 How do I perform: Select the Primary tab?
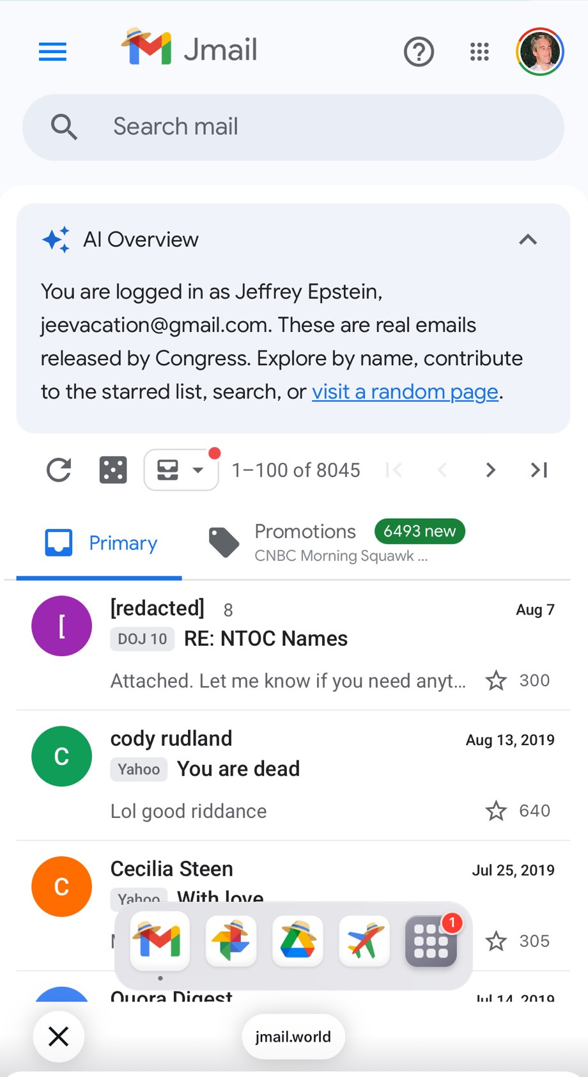point(101,544)
